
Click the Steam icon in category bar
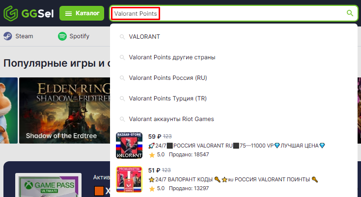tap(7, 36)
